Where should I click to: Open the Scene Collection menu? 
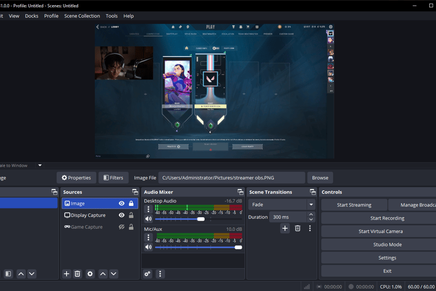click(82, 16)
